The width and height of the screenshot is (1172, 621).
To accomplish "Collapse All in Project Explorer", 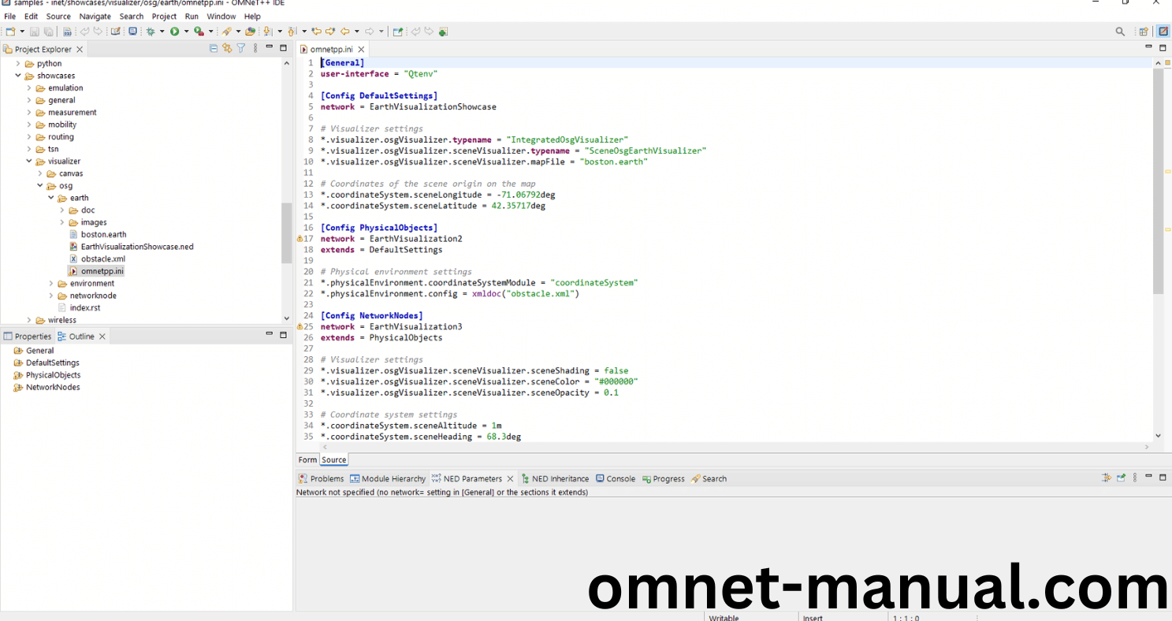I will pos(214,49).
